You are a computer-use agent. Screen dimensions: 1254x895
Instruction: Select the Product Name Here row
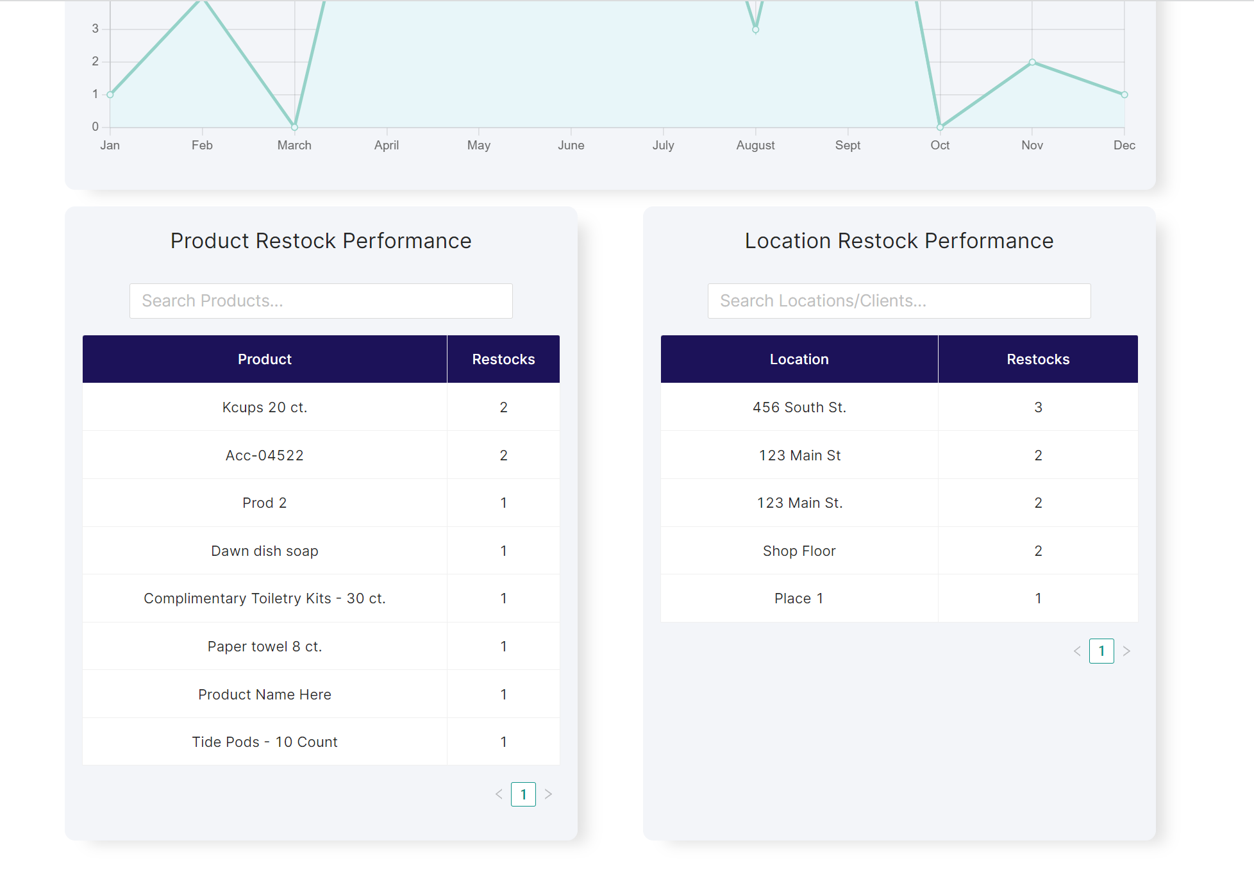click(x=321, y=694)
